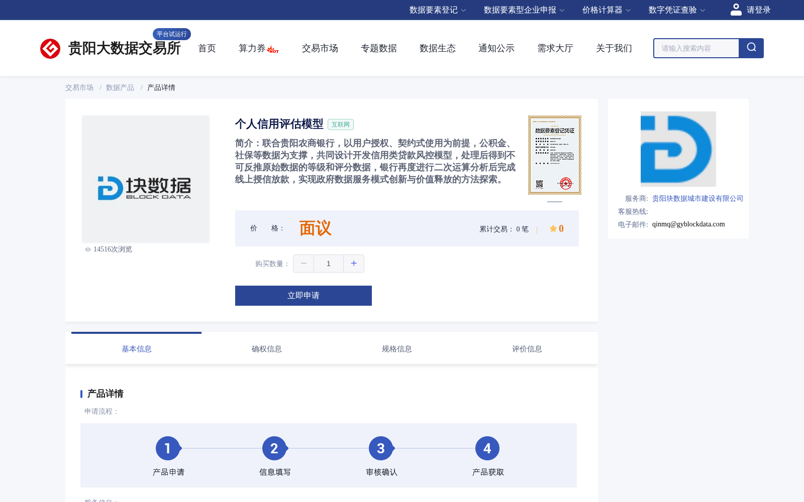Click the 立即申请 button
The height and width of the screenshot is (502, 804).
pos(304,296)
